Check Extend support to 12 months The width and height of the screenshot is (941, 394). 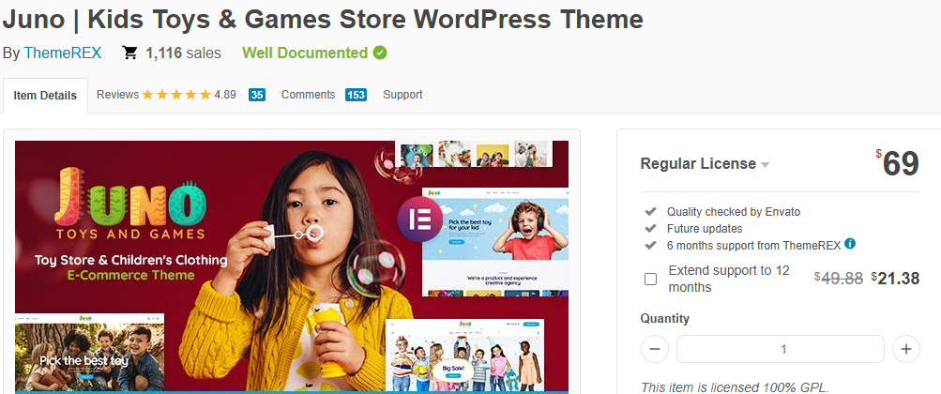click(650, 279)
